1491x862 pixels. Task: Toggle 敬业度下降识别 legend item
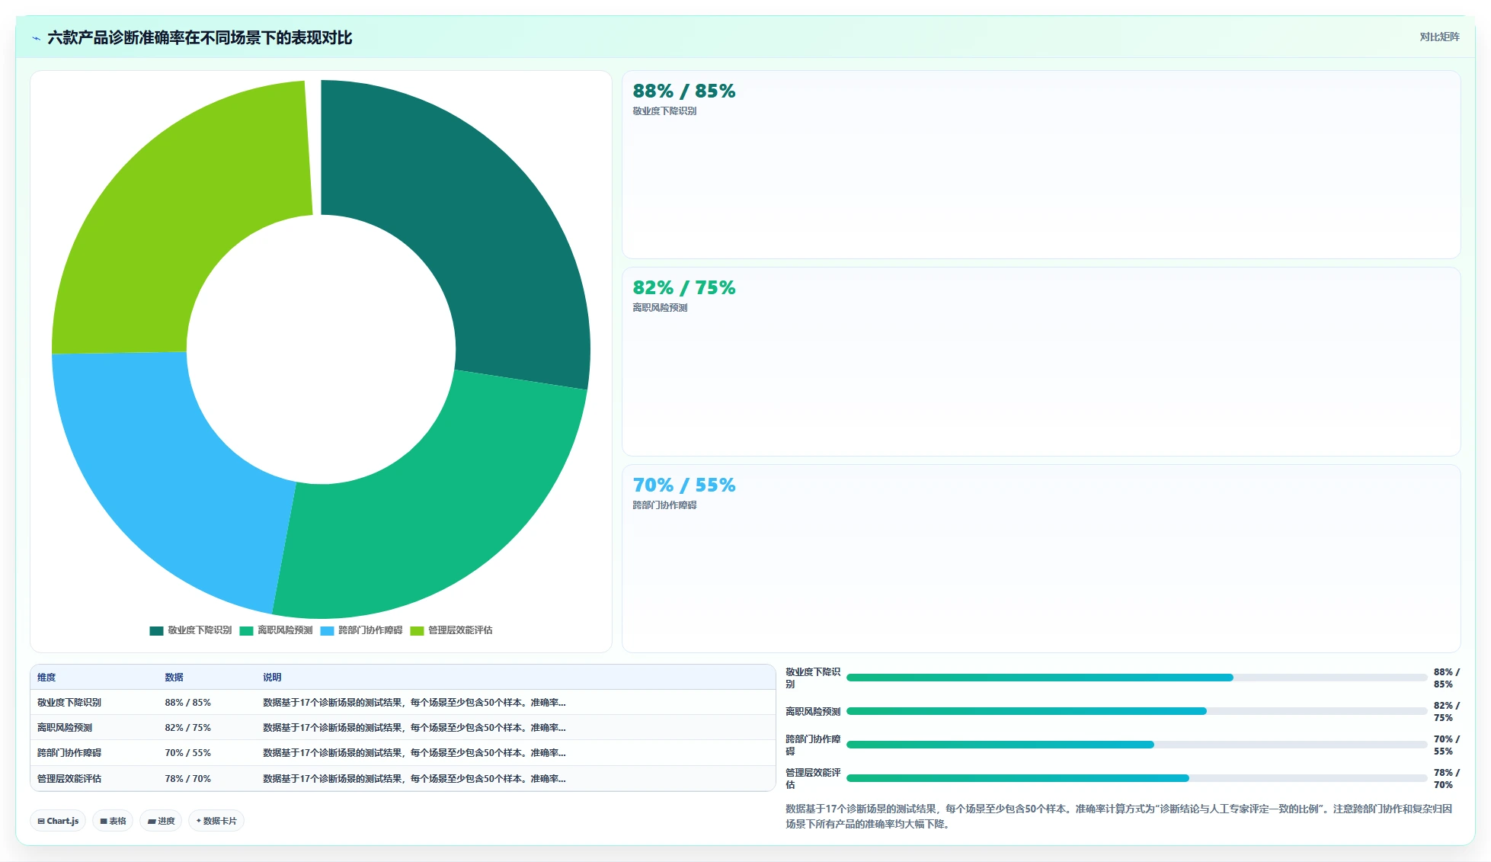tap(190, 630)
